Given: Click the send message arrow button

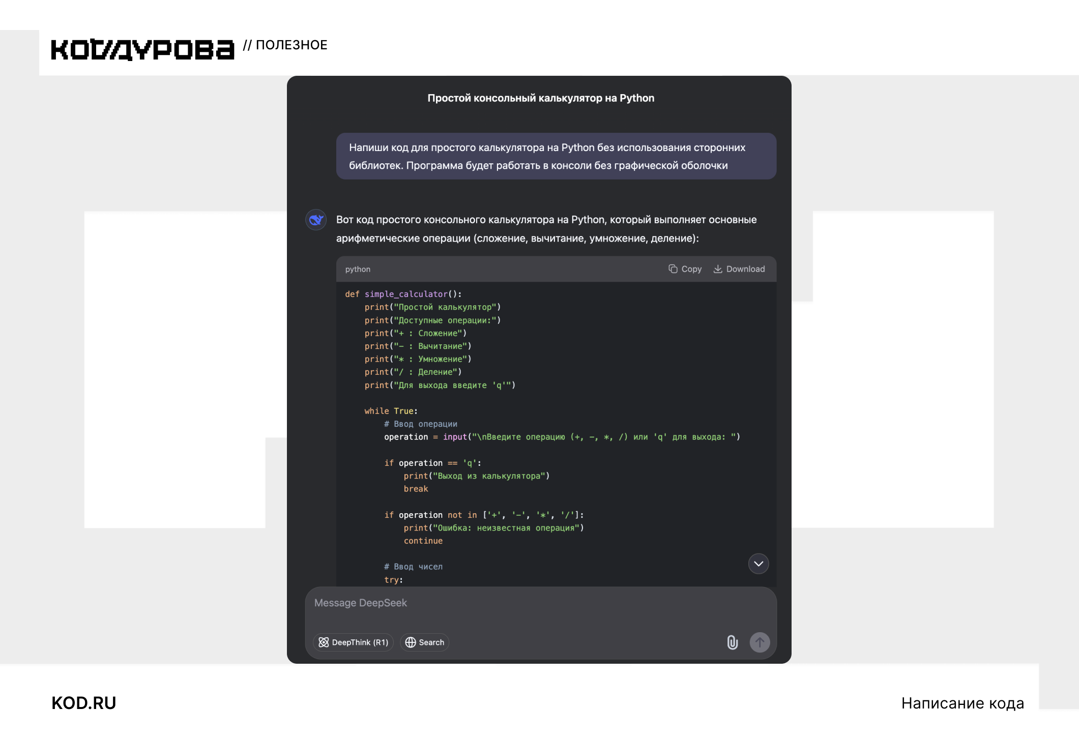Looking at the screenshot, I should tap(760, 642).
